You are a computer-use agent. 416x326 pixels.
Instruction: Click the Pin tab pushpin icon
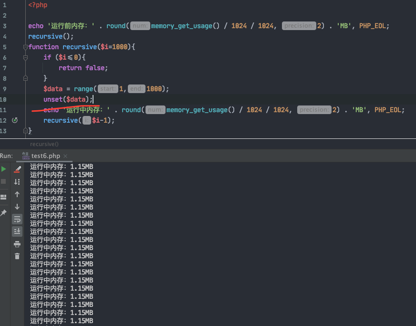[x=3, y=213]
